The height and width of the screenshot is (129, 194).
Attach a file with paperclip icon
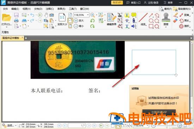pos(134,20)
